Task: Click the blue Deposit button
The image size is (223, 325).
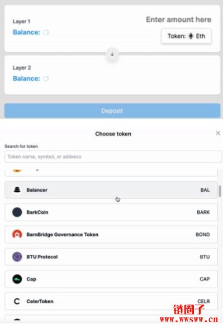Action: pyautogui.click(x=112, y=111)
